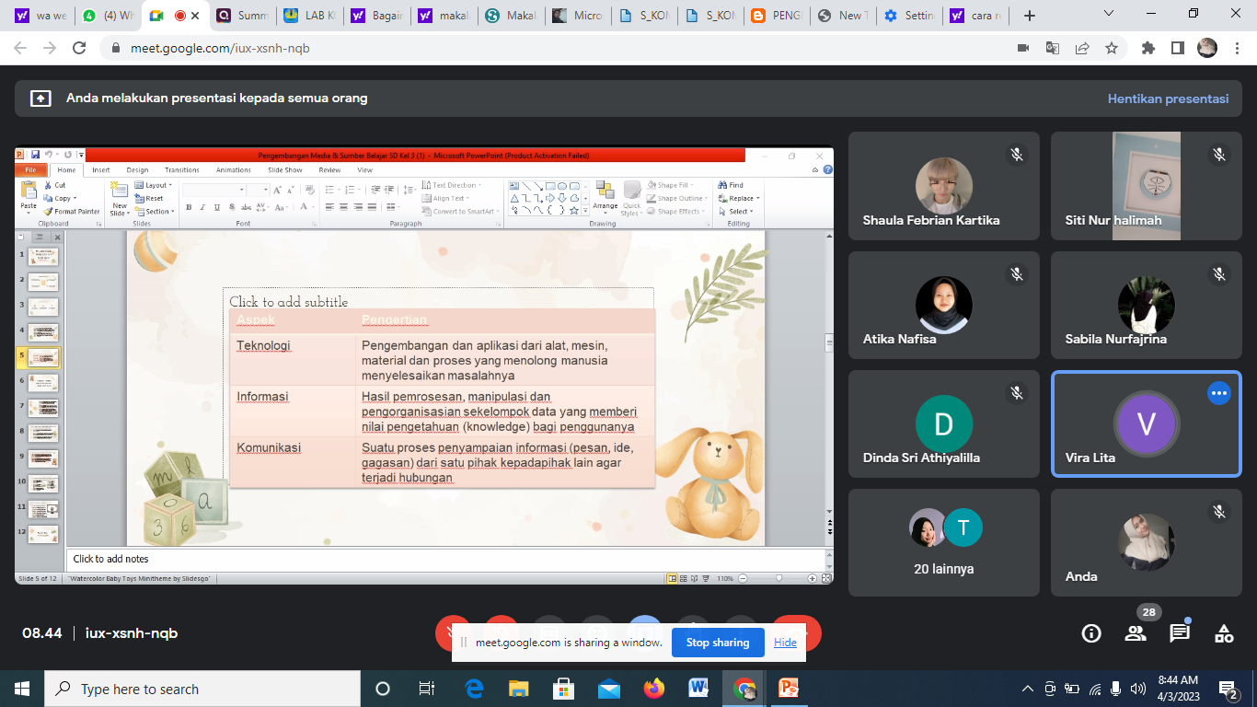The height and width of the screenshot is (707, 1257).
Task: Switch to the Settings browser tab
Action: (x=909, y=16)
